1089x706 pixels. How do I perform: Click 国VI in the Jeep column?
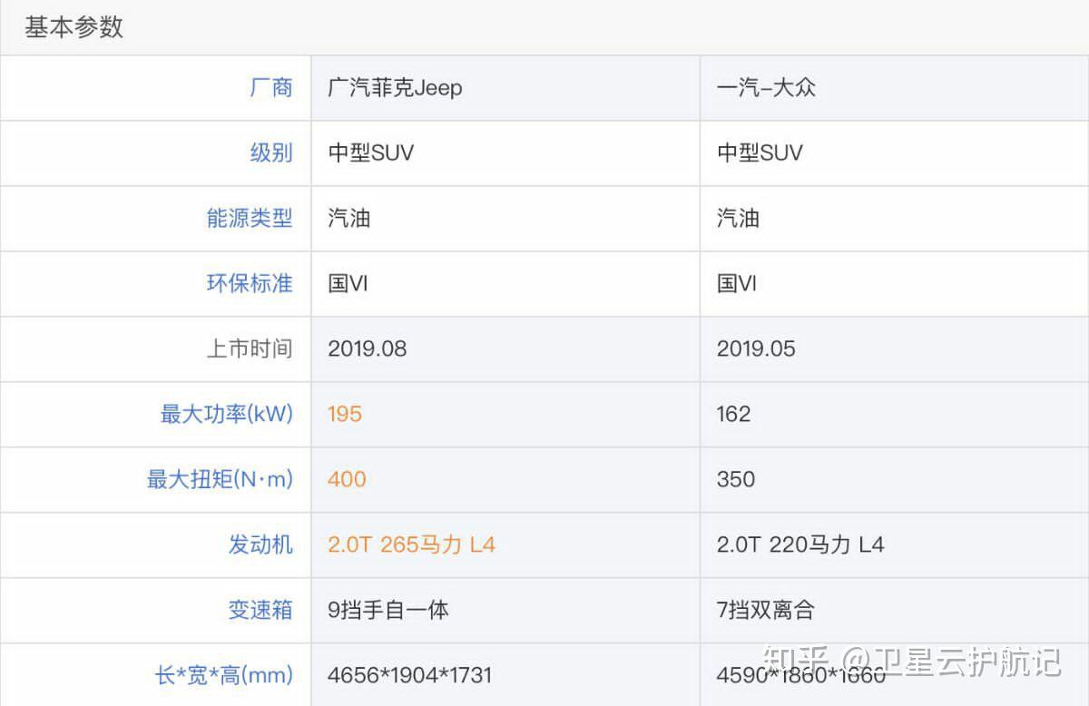coord(348,284)
